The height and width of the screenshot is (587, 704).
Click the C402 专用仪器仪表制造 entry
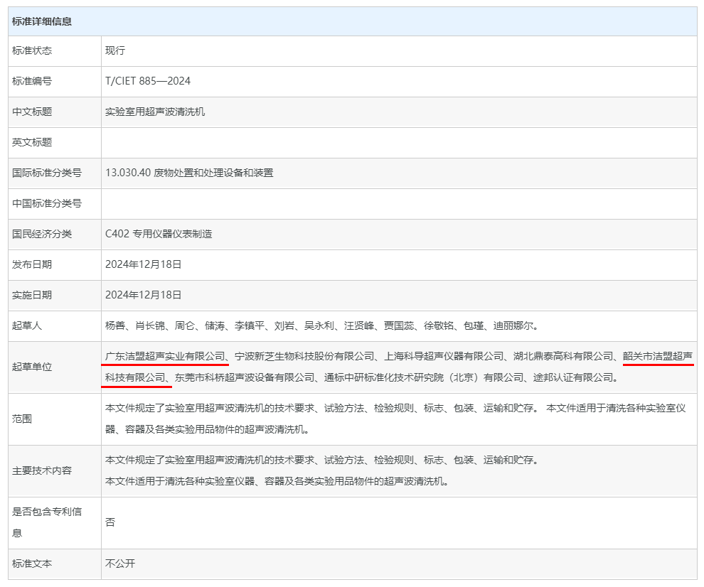pos(159,234)
